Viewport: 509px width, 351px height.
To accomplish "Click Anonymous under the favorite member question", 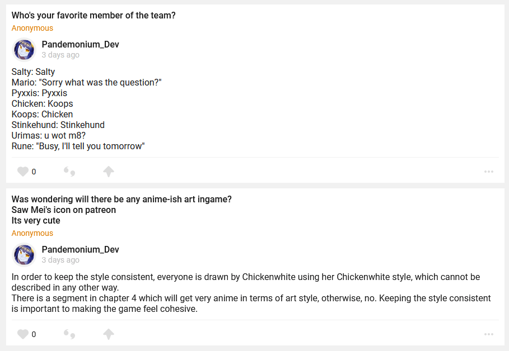I will pyautogui.click(x=32, y=28).
